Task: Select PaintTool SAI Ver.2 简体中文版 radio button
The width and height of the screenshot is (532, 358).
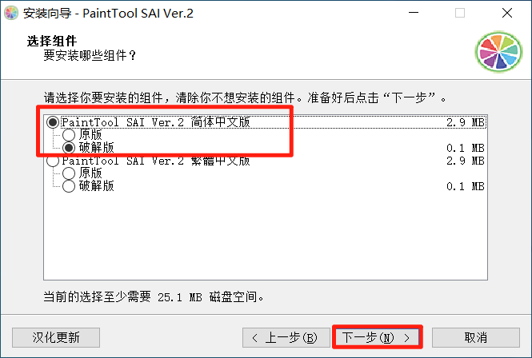Action: pos(53,122)
